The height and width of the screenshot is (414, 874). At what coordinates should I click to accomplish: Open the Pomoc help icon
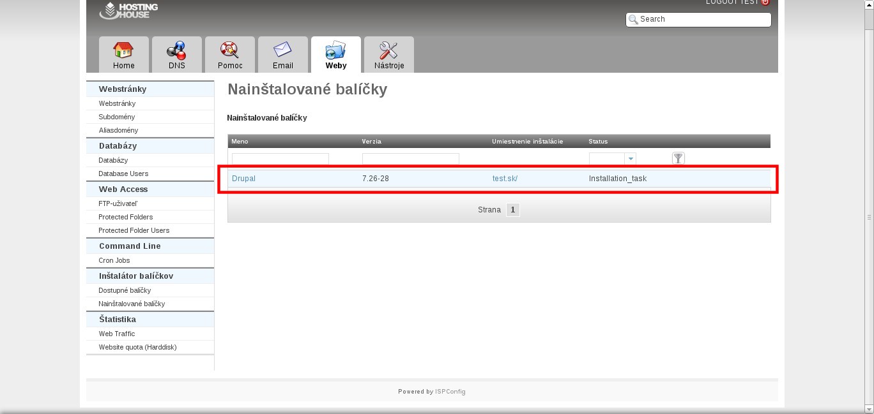coord(229,50)
